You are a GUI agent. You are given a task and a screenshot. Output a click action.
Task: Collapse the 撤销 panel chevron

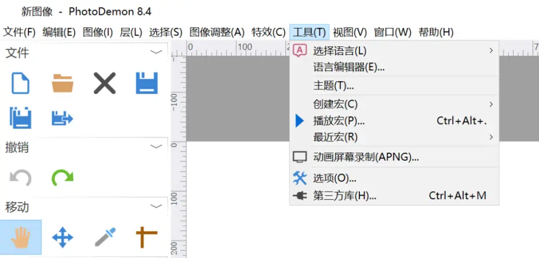[x=156, y=146]
